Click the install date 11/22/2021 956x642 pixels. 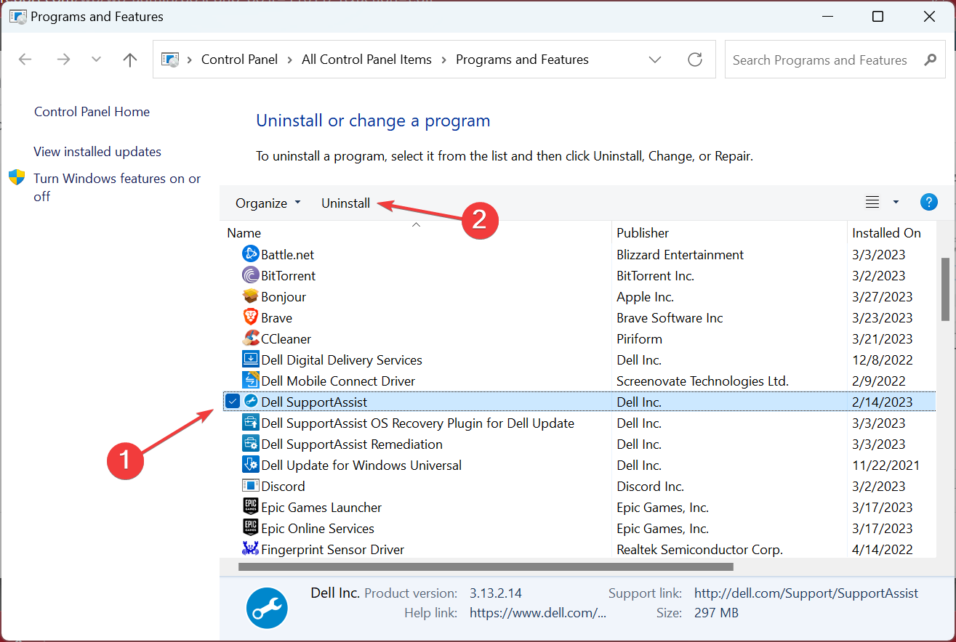pyautogui.click(x=886, y=466)
